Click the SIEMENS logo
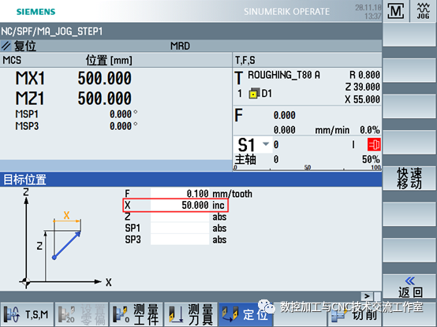437x327 pixels. tap(36, 12)
